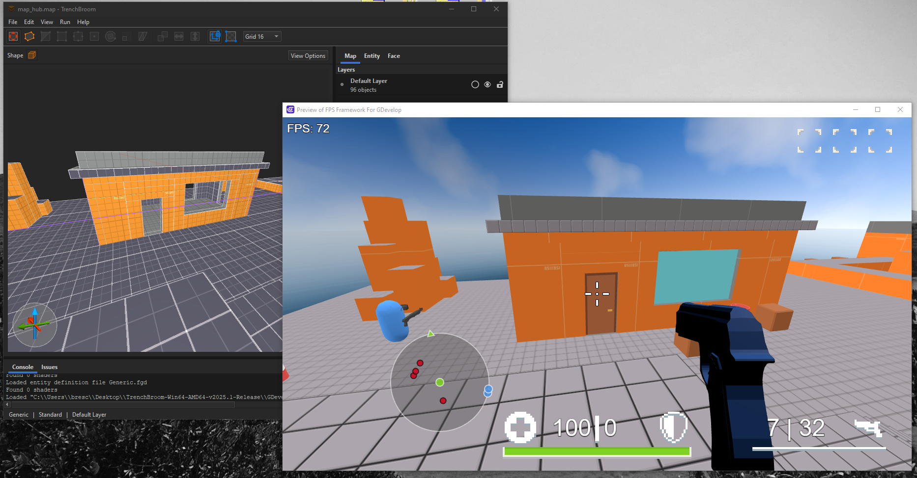Switch to the Entity tab
Screen dimensions: 917x478
(x=372, y=56)
